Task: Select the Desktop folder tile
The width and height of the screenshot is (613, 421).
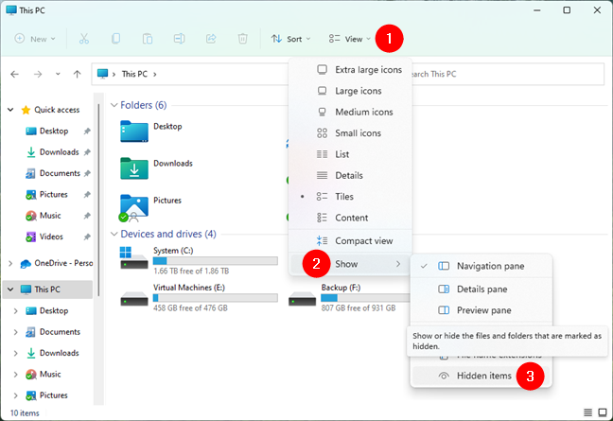Action: pyautogui.click(x=151, y=132)
